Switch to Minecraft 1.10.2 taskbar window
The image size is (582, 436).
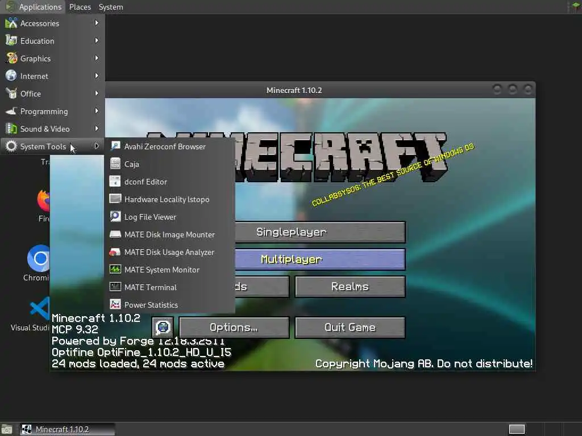click(x=67, y=429)
